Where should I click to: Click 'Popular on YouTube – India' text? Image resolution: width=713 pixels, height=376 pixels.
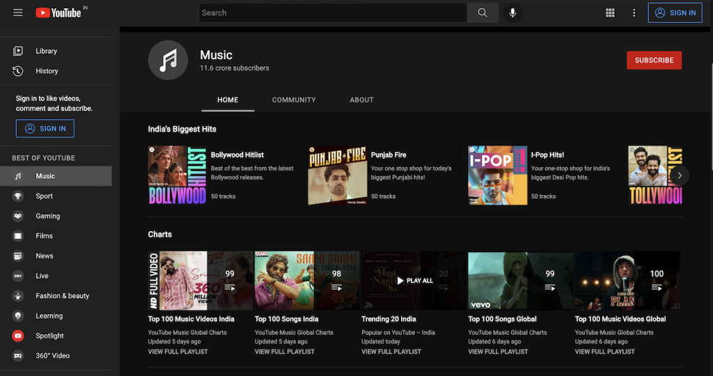point(398,333)
